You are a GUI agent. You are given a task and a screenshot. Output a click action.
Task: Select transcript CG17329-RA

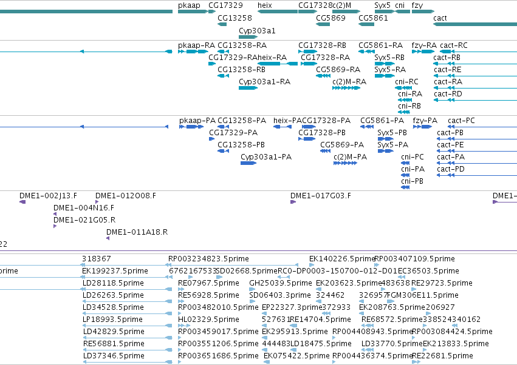[233, 57]
